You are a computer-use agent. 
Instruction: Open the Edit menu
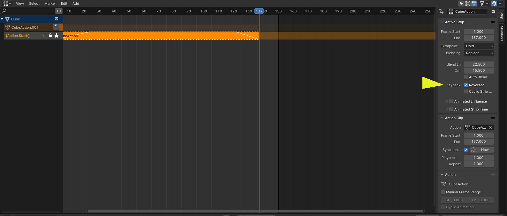click(64, 4)
